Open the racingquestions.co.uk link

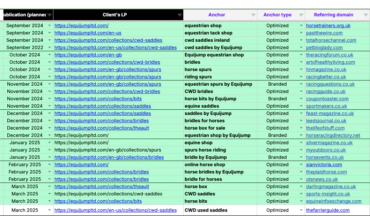(330, 84)
